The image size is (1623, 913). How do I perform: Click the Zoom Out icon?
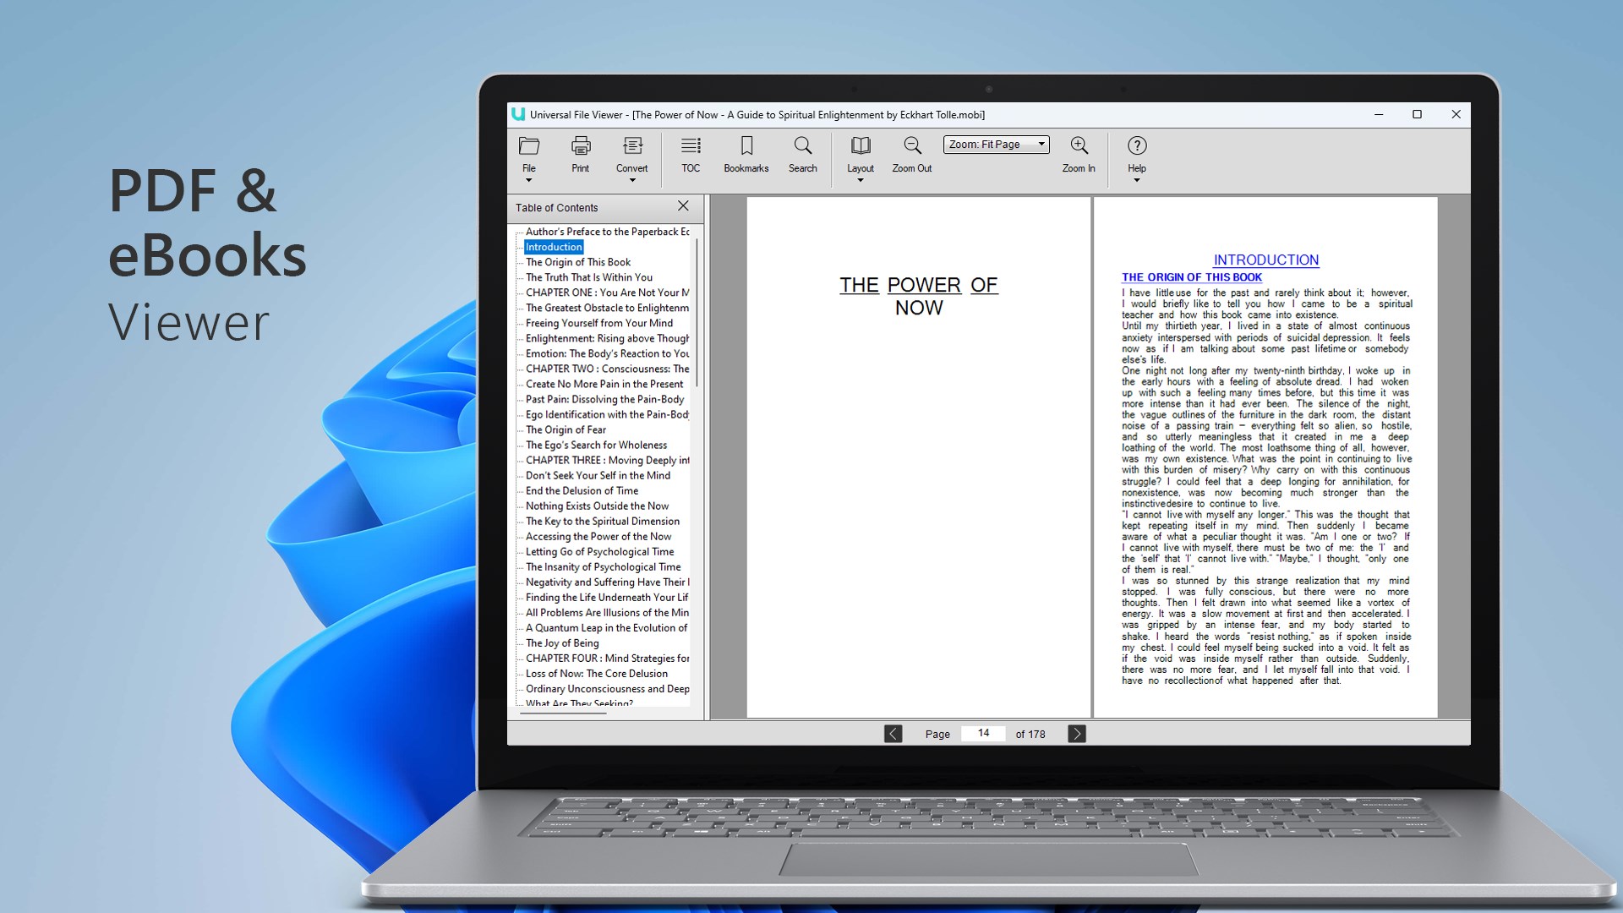pyautogui.click(x=911, y=146)
